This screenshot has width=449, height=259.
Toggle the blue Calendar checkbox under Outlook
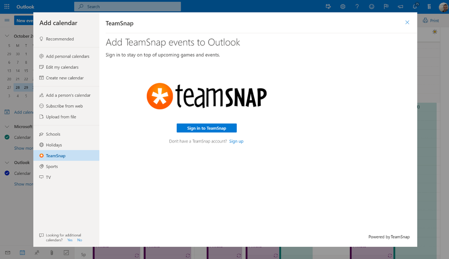(7, 173)
